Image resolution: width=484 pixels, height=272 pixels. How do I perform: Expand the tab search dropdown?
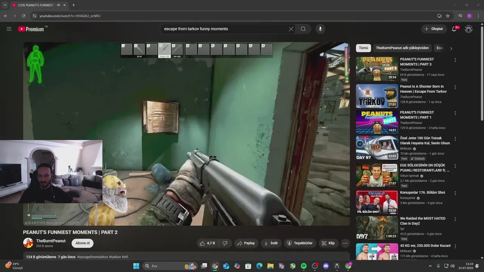click(x=5, y=5)
